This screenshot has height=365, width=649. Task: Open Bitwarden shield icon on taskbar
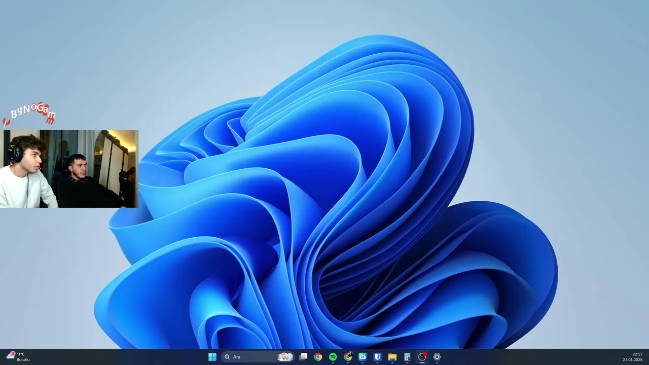(x=377, y=357)
